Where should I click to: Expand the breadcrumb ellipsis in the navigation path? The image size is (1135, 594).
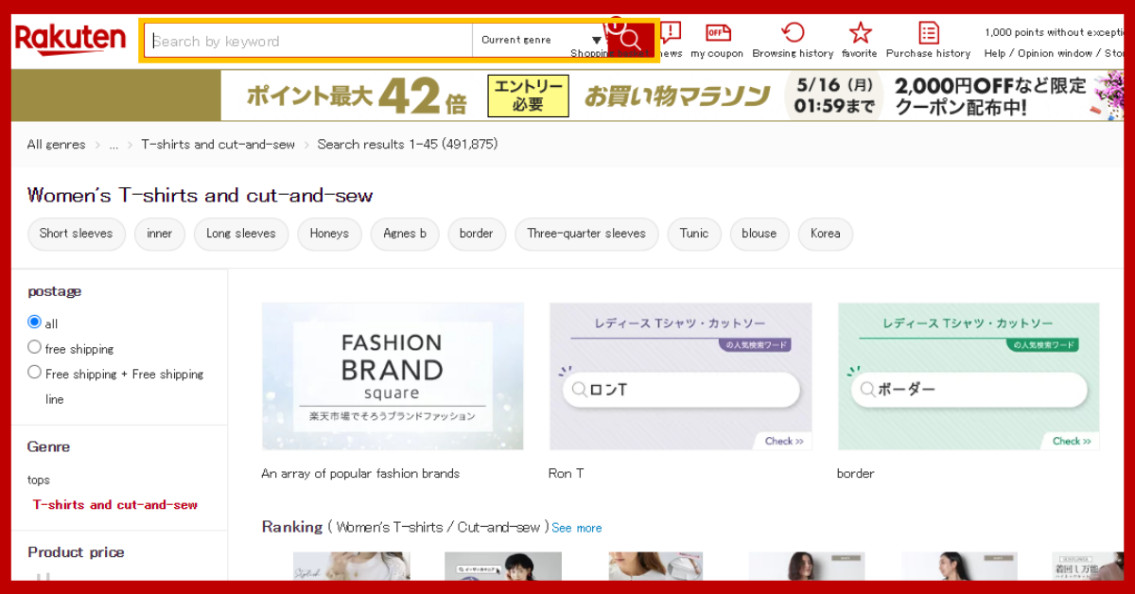click(x=114, y=144)
